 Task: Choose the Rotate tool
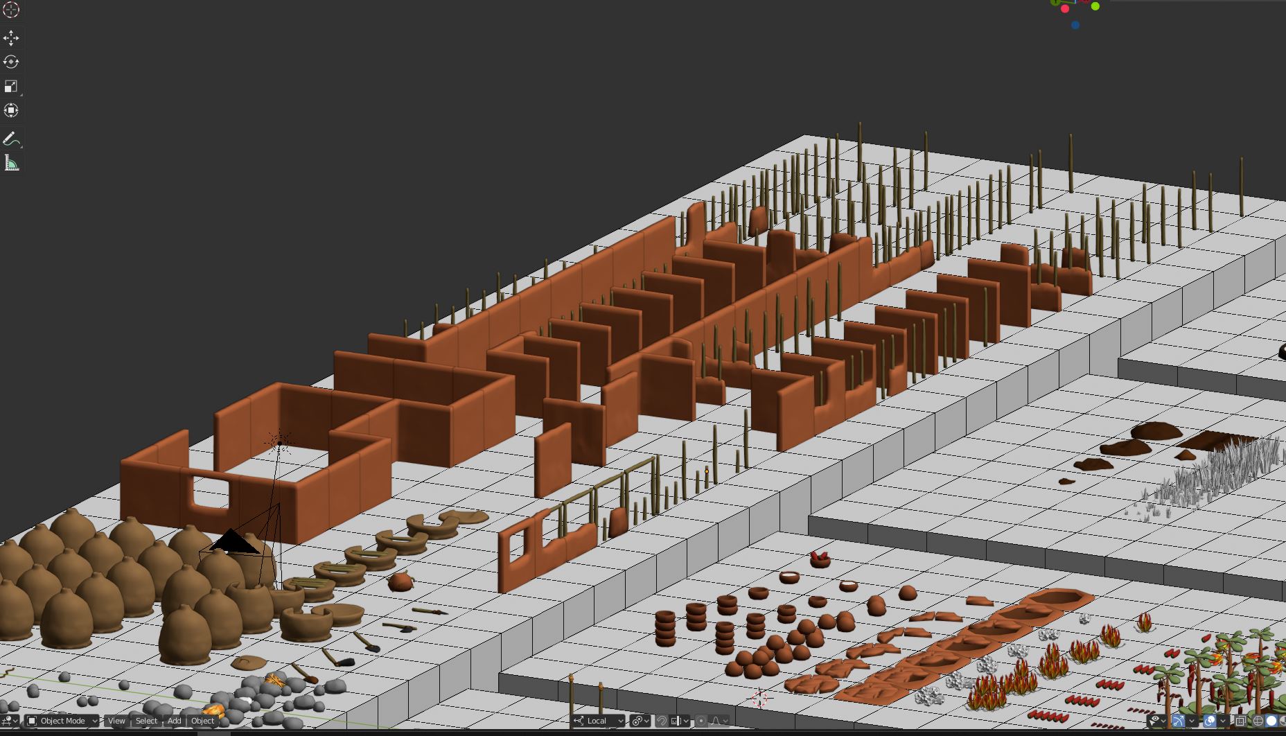(11, 62)
